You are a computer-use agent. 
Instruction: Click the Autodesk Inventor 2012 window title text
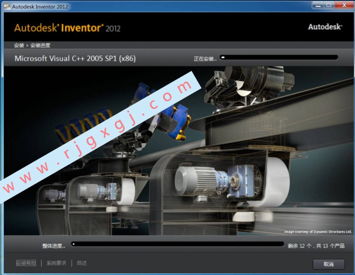pyautogui.click(x=40, y=7)
